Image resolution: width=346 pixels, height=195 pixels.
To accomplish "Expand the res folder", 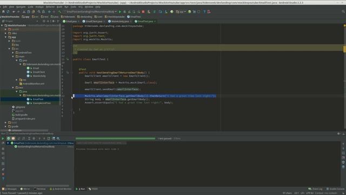I will click(17, 80).
